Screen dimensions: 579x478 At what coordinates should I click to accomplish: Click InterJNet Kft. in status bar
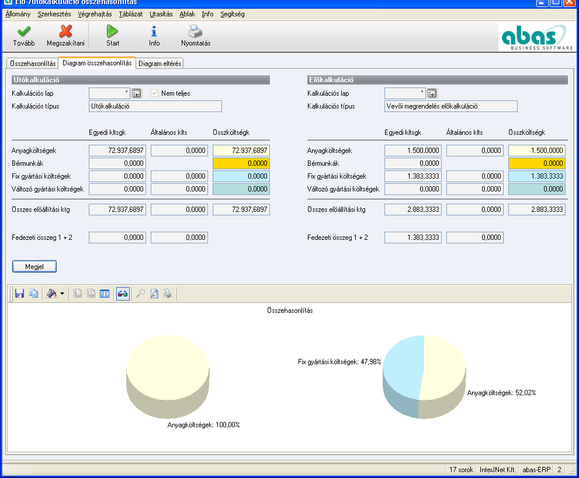click(x=497, y=469)
